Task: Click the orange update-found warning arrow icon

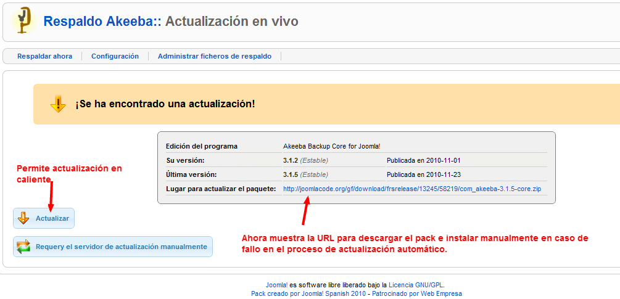Action: click(x=58, y=104)
